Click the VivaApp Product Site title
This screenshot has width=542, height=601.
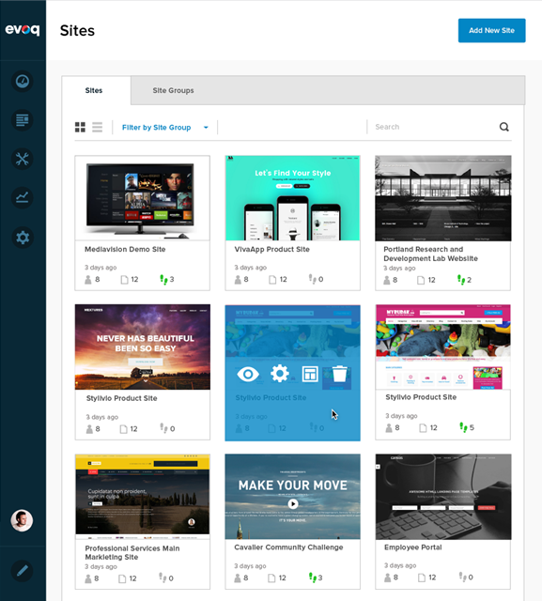click(x=271, y=249)
